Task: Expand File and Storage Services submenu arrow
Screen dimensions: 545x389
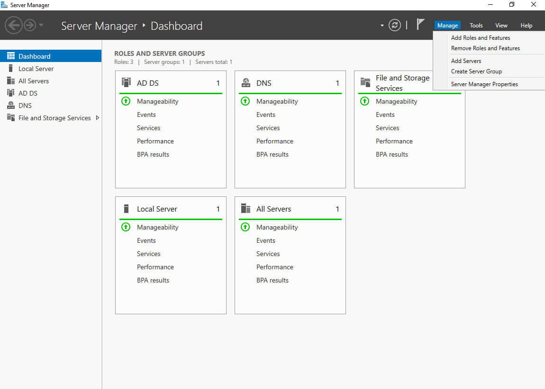Action: point(98,118)
